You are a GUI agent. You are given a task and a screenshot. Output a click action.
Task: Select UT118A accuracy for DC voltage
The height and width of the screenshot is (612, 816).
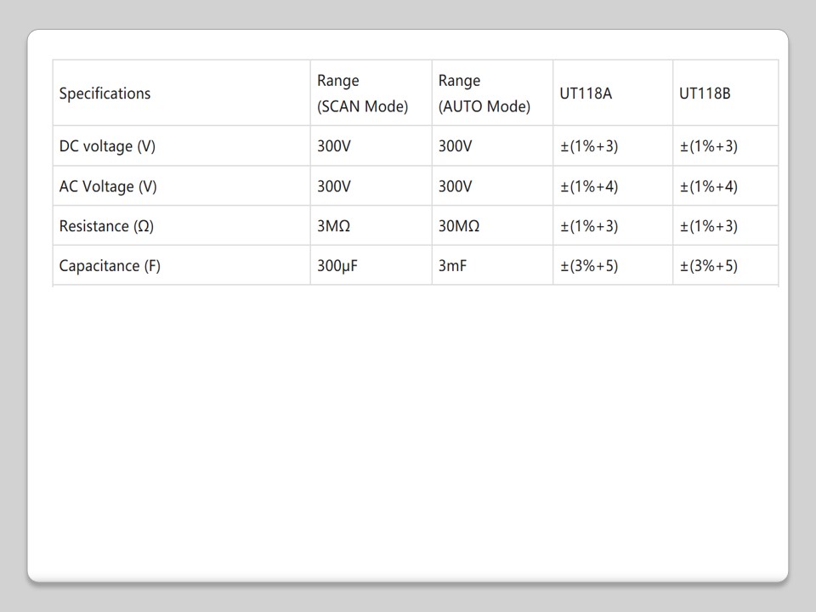pos(589,146)
